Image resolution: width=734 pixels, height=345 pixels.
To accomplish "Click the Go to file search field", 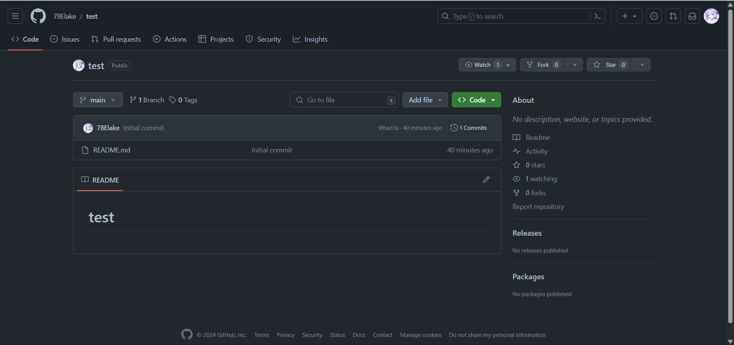I will click(x=344, y=100).
